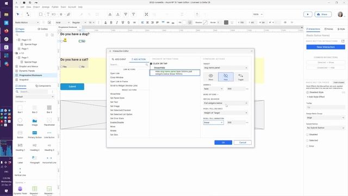Open Assign Radio Group dogs dropdown
This screenshot has height=196, width=348.
coord(326,118)
